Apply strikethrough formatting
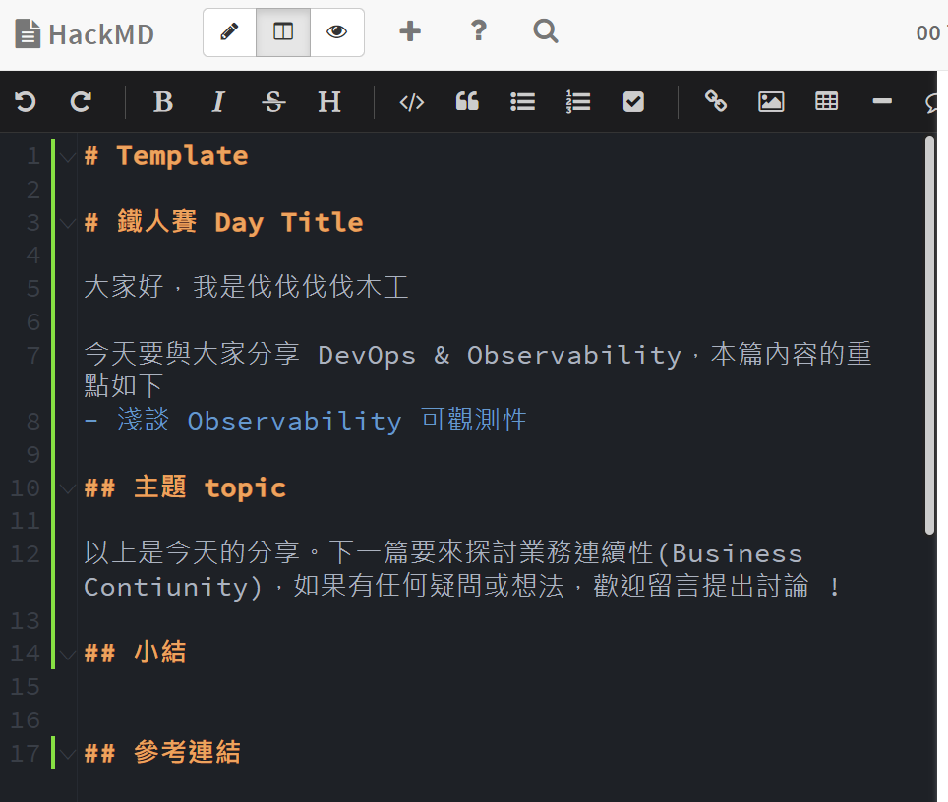 (x=273, y=101)
